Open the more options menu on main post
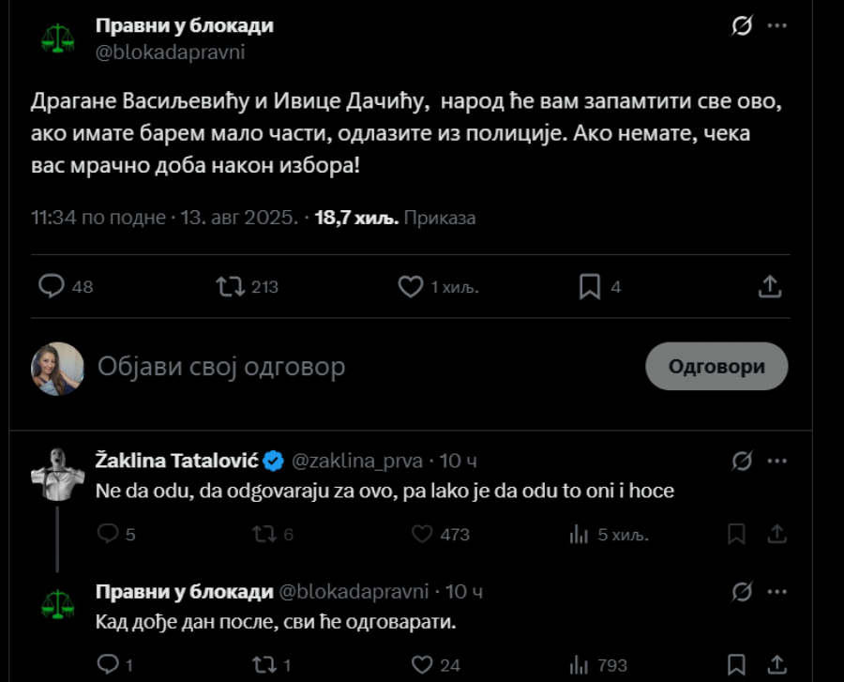This screenshot has width=844, height=682. tap(777, 26)
